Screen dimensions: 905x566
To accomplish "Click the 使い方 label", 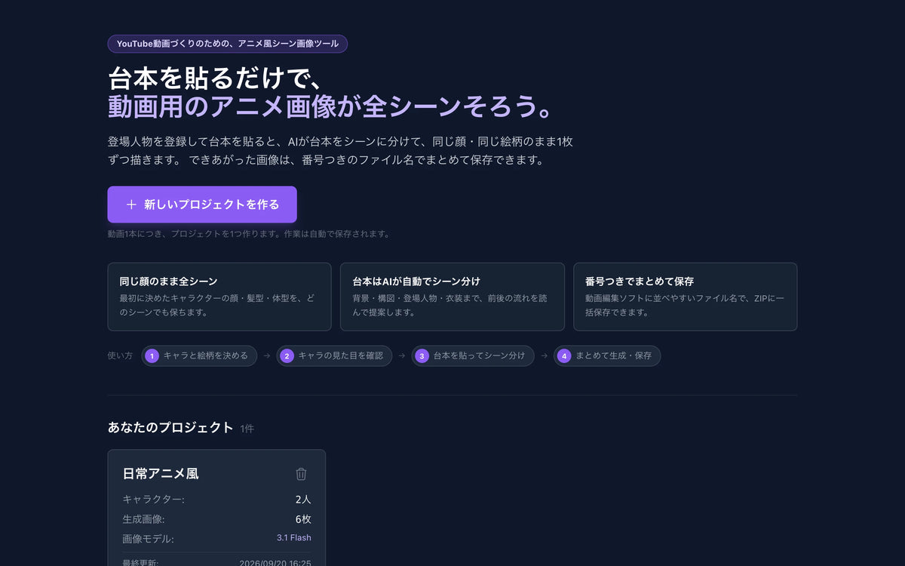I will [x=120, y=355].
